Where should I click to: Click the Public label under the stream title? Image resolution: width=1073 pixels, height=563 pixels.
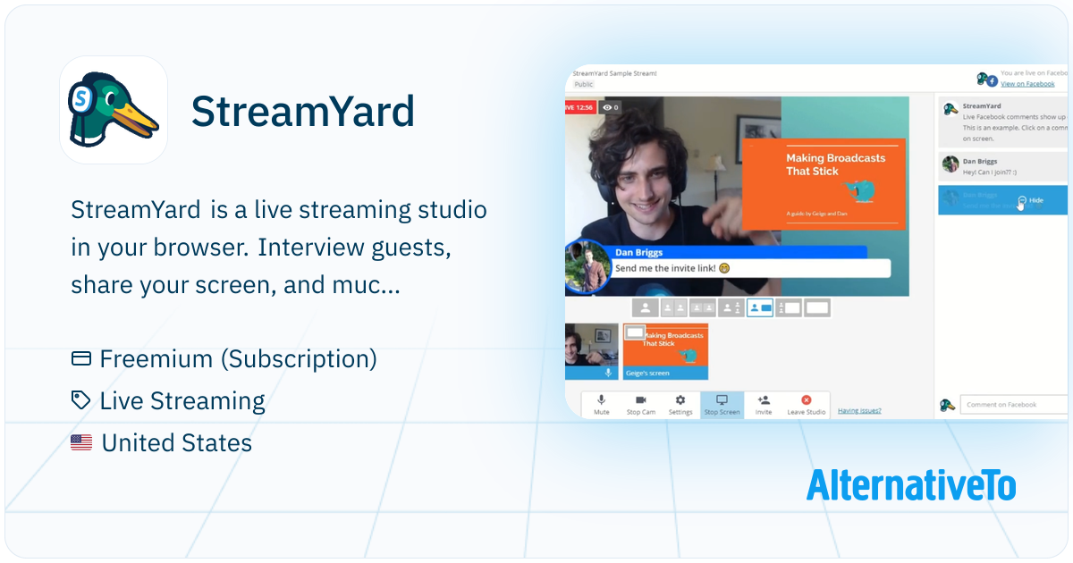click(x=584, y=84)
